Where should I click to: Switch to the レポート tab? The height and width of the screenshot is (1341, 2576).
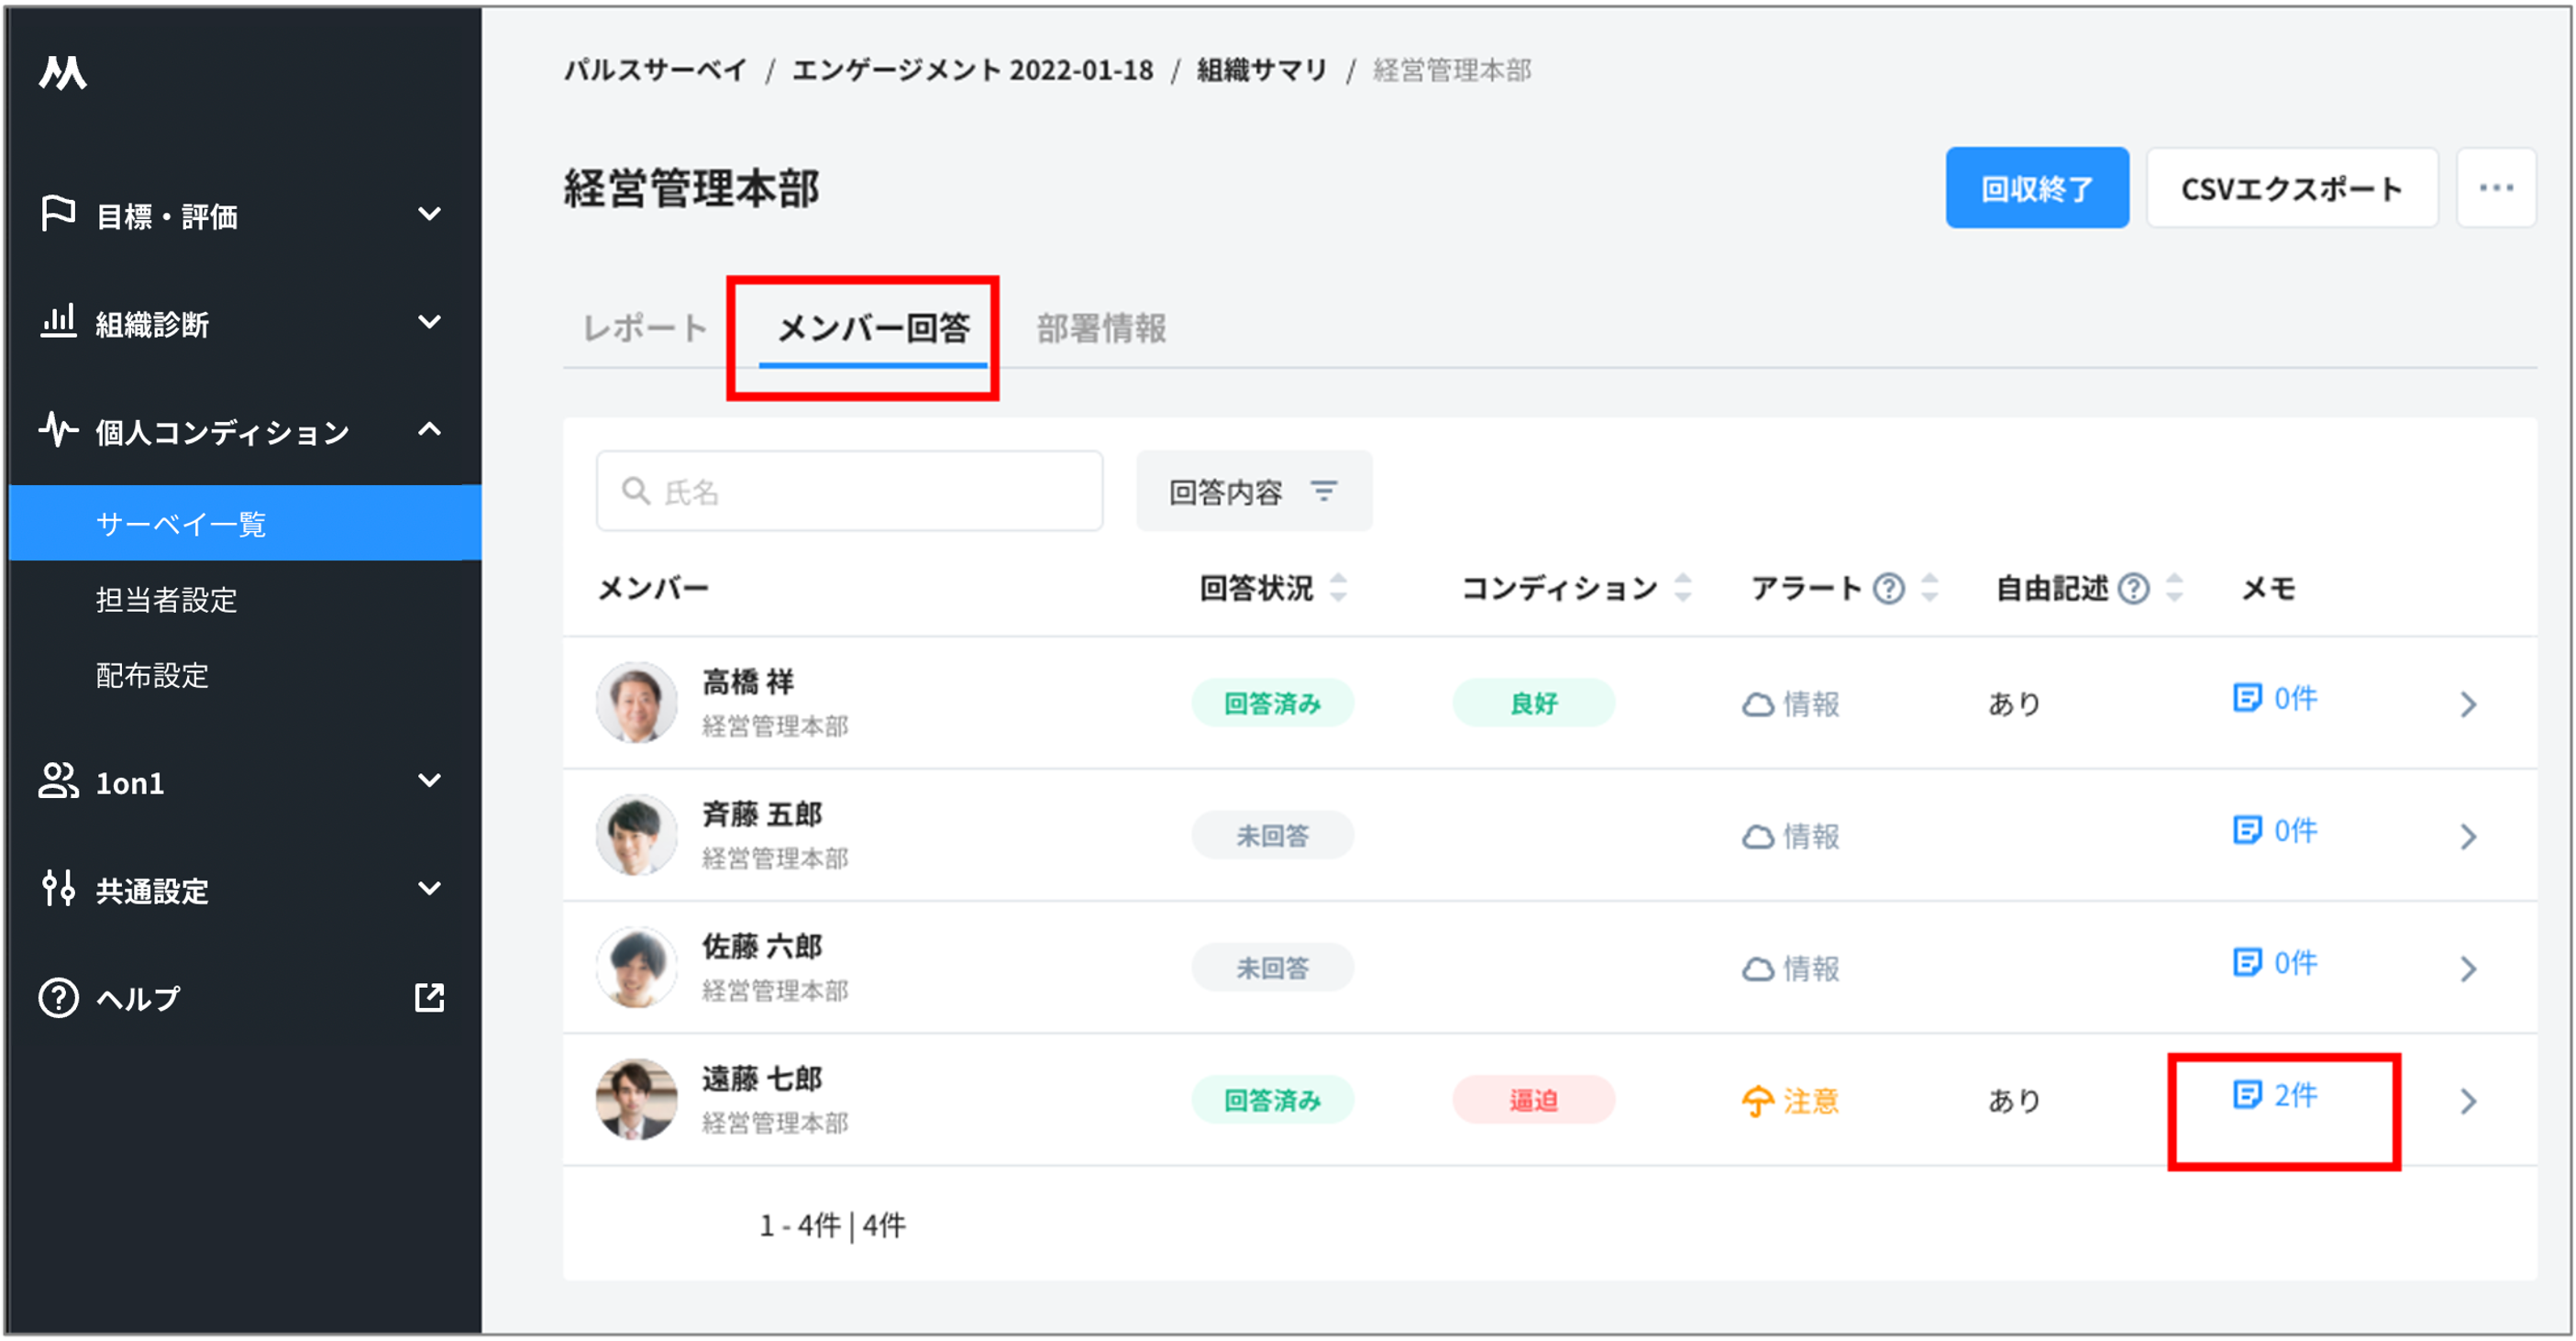tap(645, 328)
